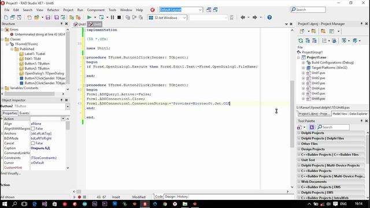Click the Windows taskbar search icon
Viewport: 370px width, 208px height.
pyautogui.click(x=14, y=204)
